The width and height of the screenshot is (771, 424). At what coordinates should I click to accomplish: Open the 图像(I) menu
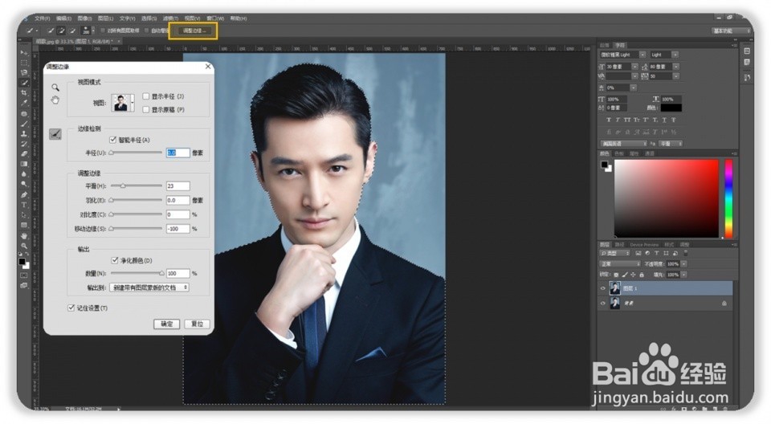84,18
